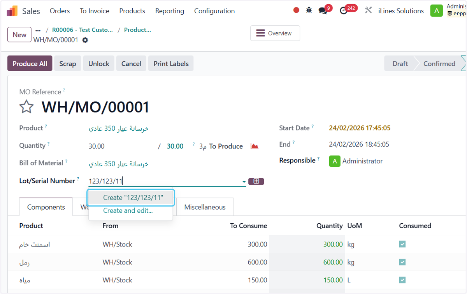The width and height of the screenshot is (467, 294).
Task: Click the To Consume column header
Action: (x=248, y=226)
